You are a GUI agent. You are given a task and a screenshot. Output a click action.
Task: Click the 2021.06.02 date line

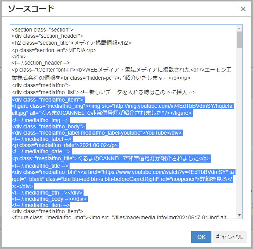pyautogui.click(x=65, y=145)
